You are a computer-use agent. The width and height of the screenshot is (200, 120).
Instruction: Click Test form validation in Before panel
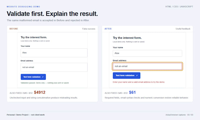(x=33, y=77)
